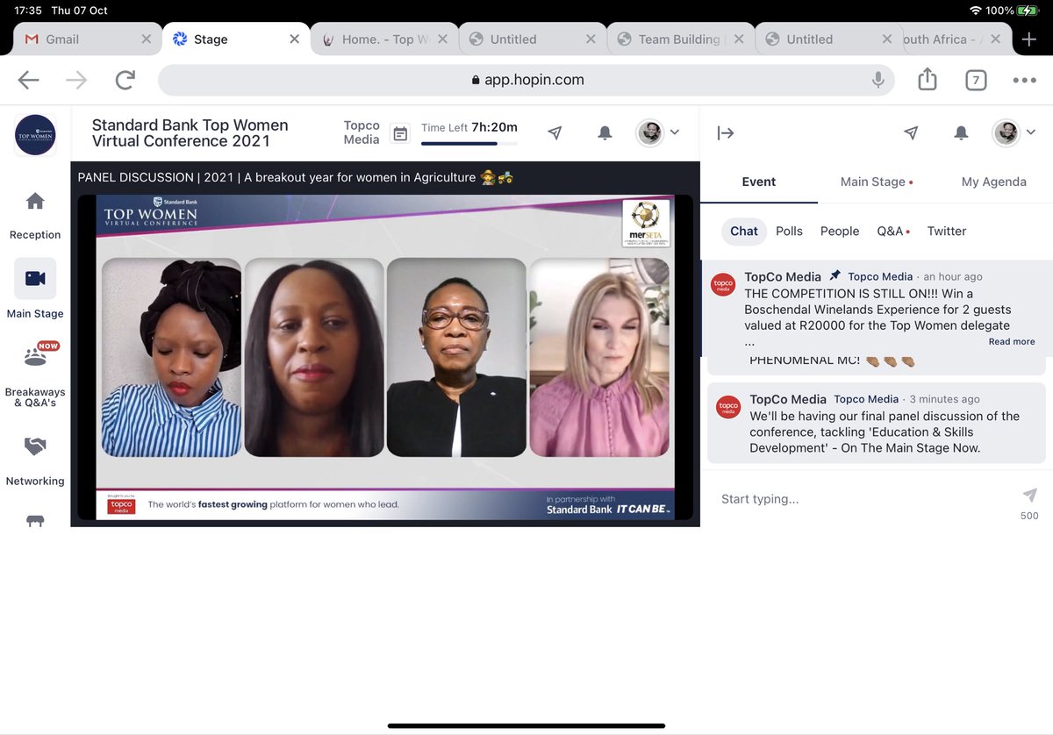Send chat message with arrow icon

pos(1030,495)
